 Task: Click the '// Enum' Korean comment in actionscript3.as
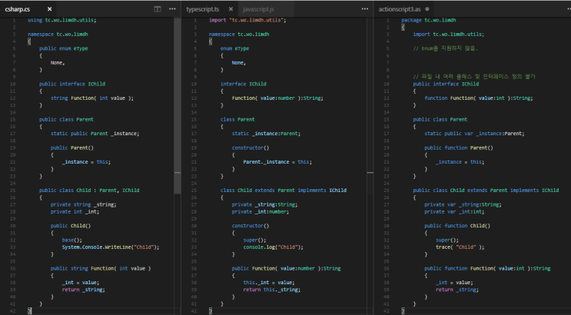(445, 48)
